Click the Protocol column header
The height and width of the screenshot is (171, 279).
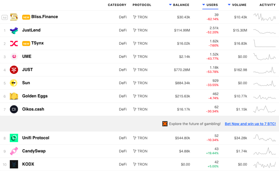pyautogui.click(x=142, y=5)
